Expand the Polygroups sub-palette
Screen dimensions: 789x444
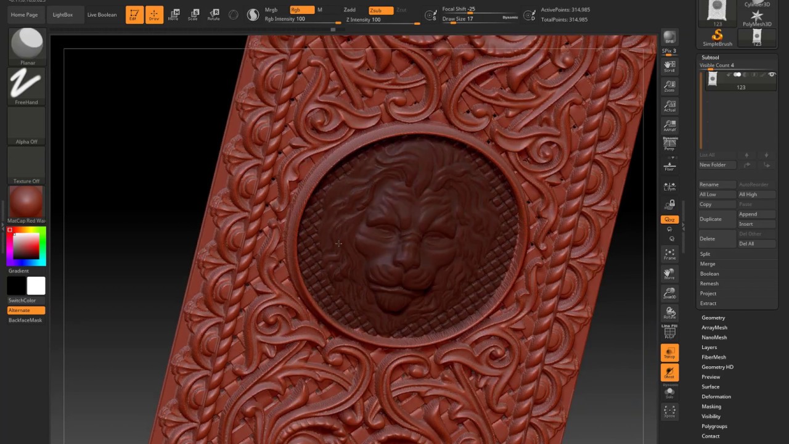click(714, 426)
